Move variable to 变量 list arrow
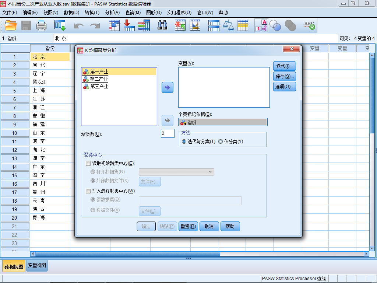Image resolution: width=377 pixels, height=283 pixels. coord(168,87)
